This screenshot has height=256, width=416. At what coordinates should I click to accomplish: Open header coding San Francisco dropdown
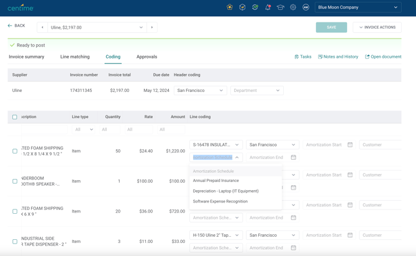(x=201, y=90)
